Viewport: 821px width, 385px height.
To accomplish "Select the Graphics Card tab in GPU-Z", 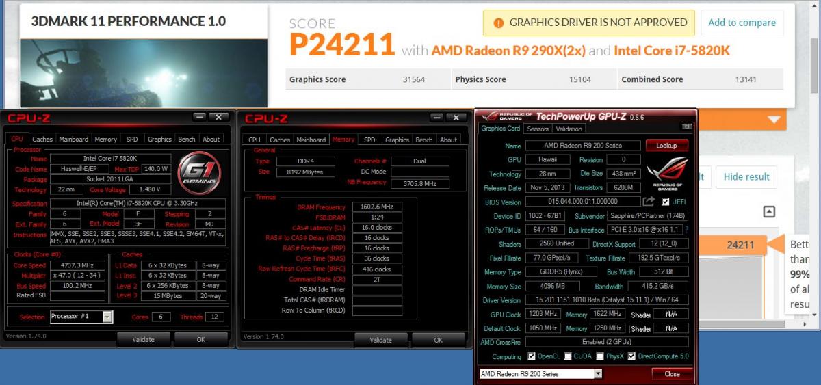I will 501,128.
